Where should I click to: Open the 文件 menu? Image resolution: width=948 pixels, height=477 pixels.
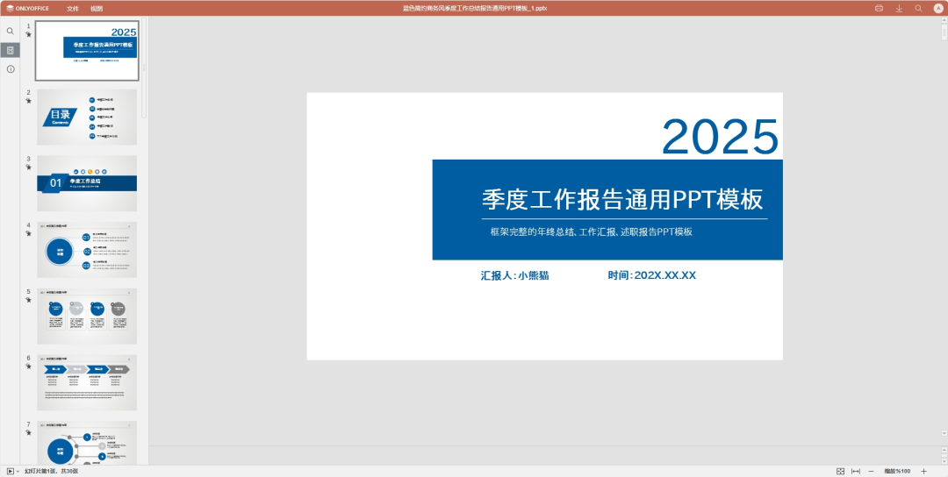[73, 9]
